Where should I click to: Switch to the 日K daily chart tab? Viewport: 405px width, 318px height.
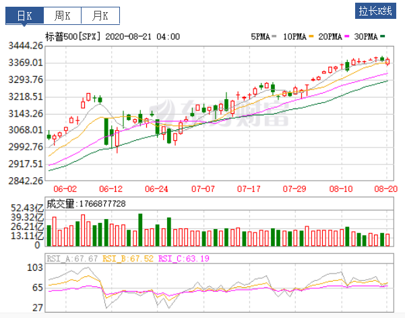click(x=24, y=15)
